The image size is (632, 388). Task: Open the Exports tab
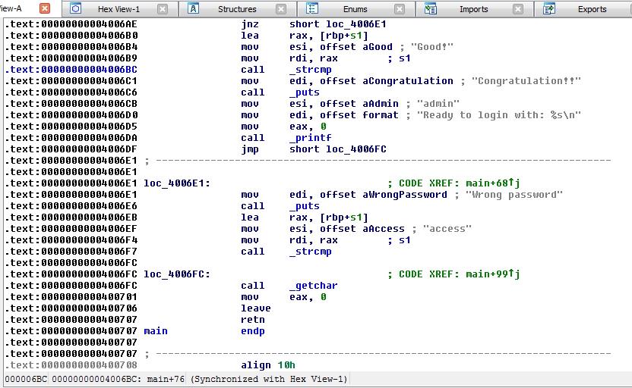tap(592, 9)
